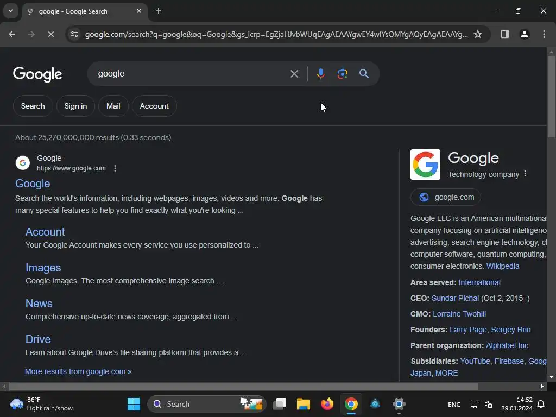Open the Larry Page link
The height and width of the screenshot is (417, 556).
coord(468,330)
